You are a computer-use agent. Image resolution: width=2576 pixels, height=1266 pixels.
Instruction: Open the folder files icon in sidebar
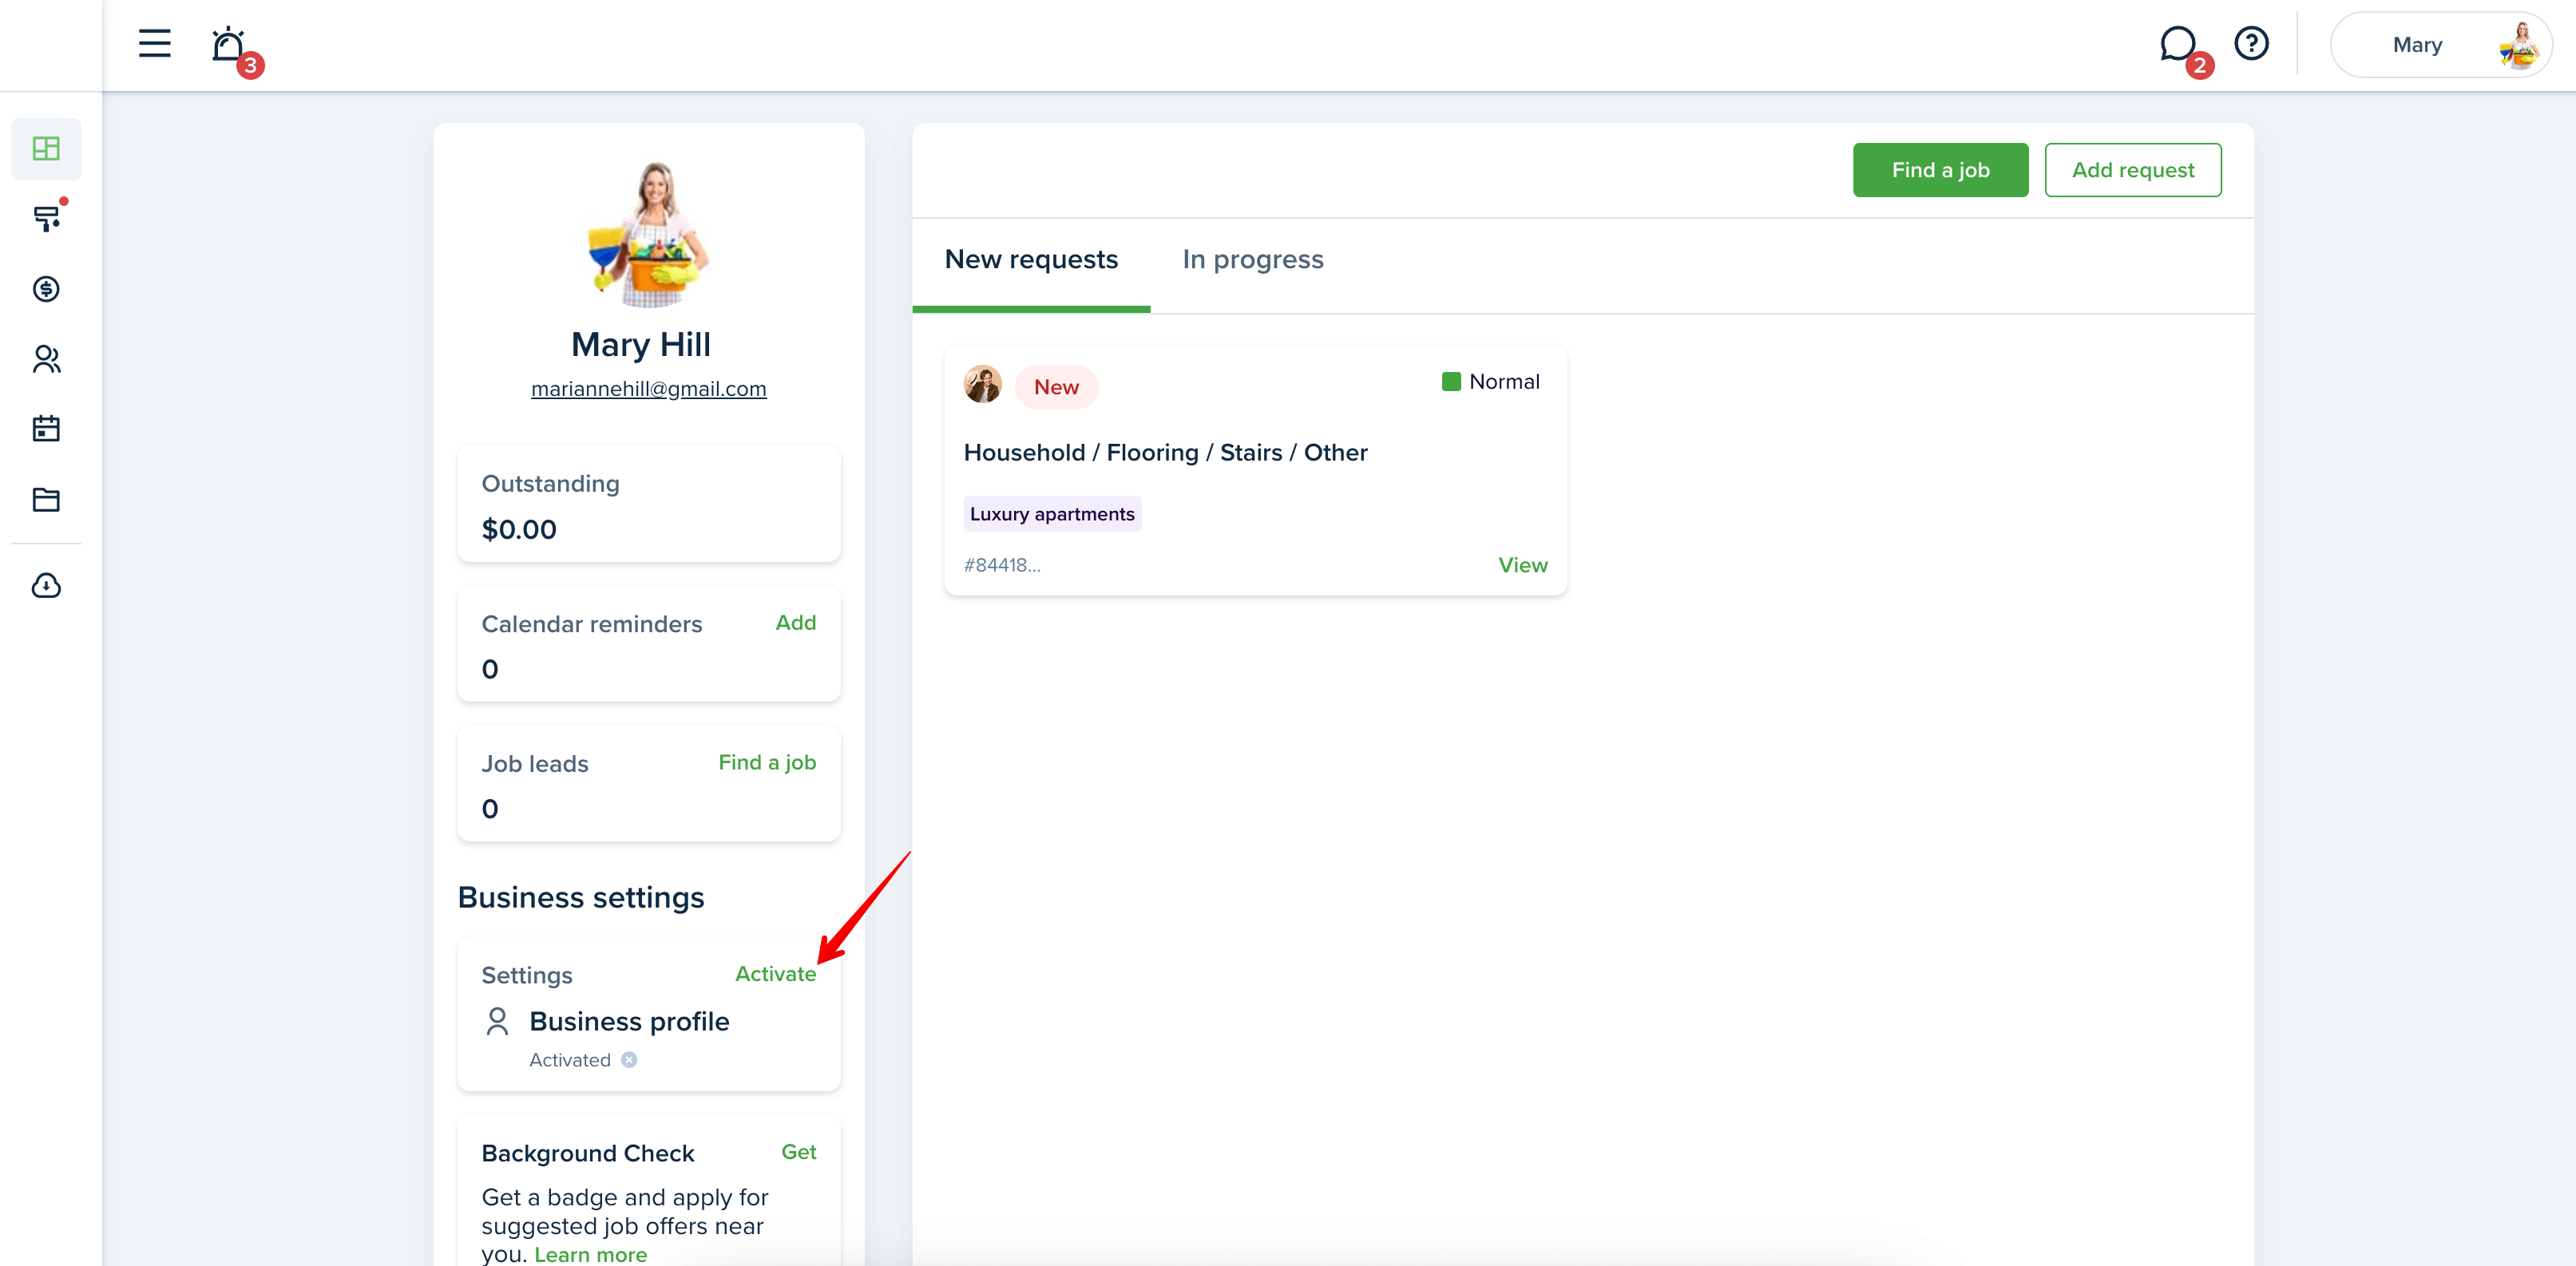tap(46, 499)
